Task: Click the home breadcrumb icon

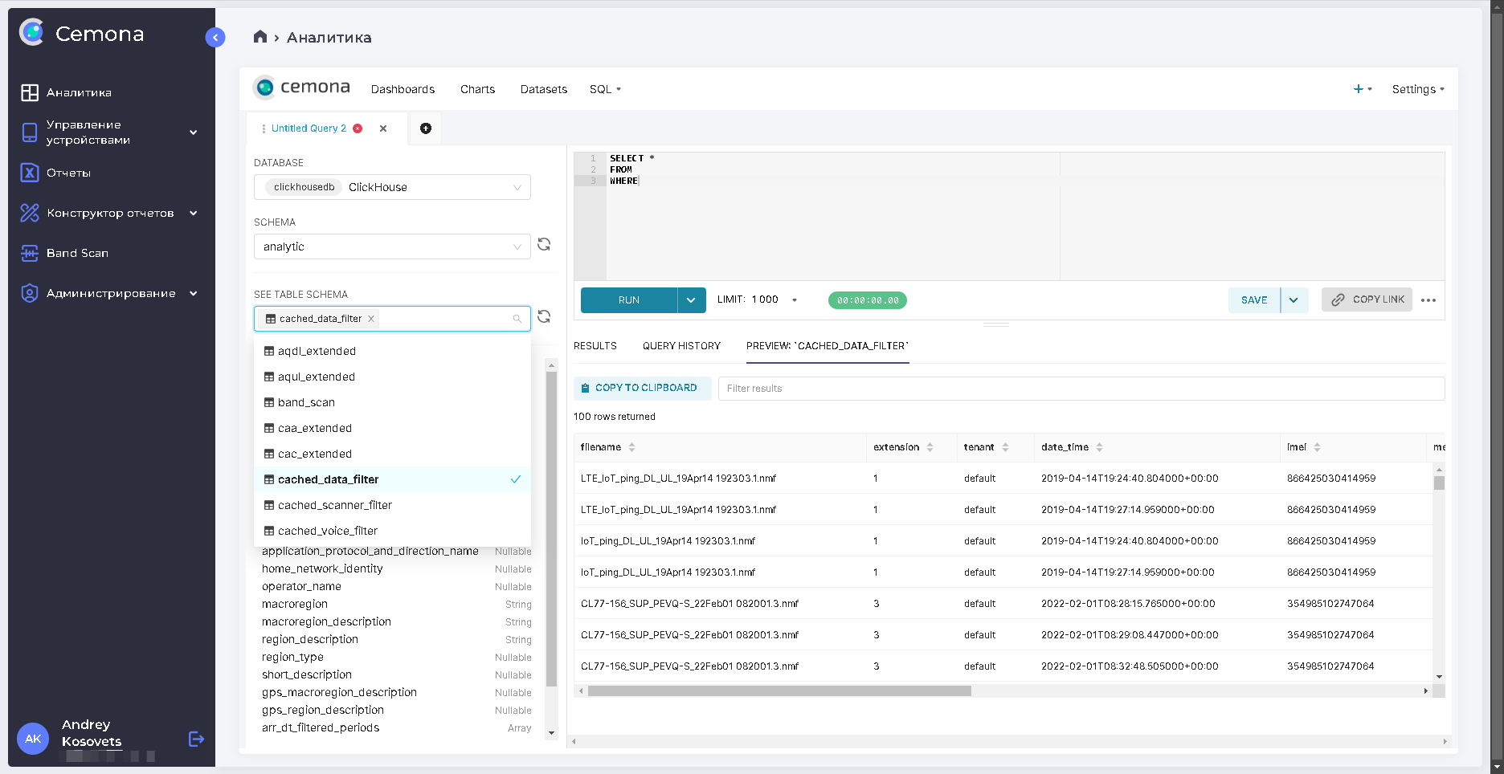Action: click(260, 36)
